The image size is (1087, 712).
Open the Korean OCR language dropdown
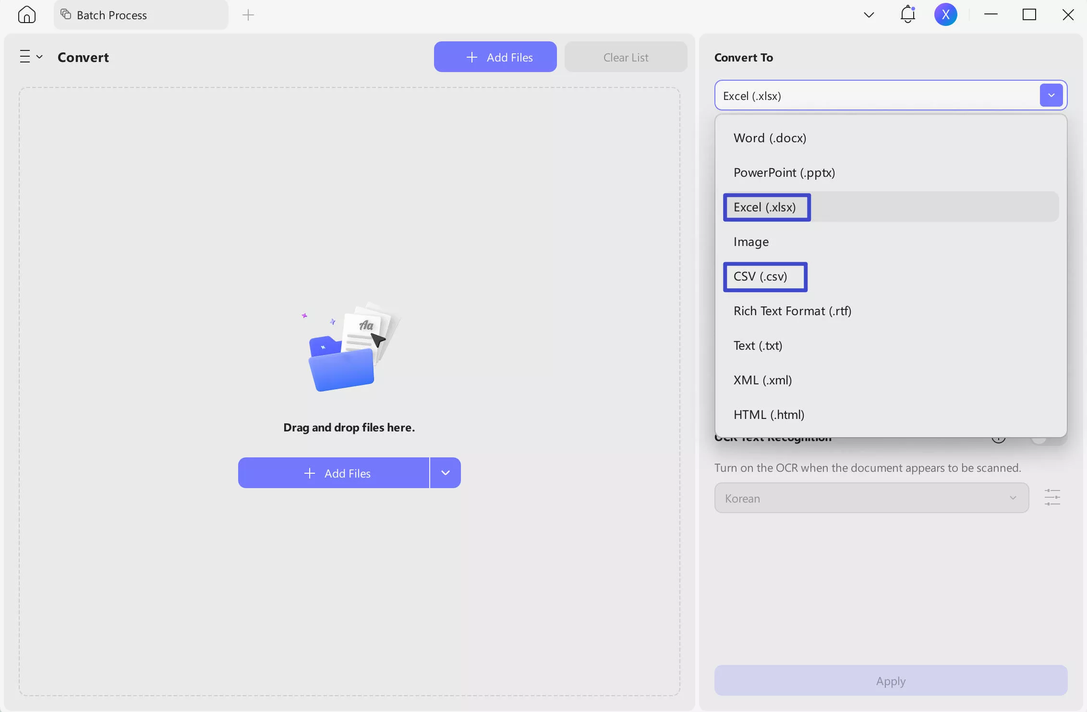tap(871, 498)
